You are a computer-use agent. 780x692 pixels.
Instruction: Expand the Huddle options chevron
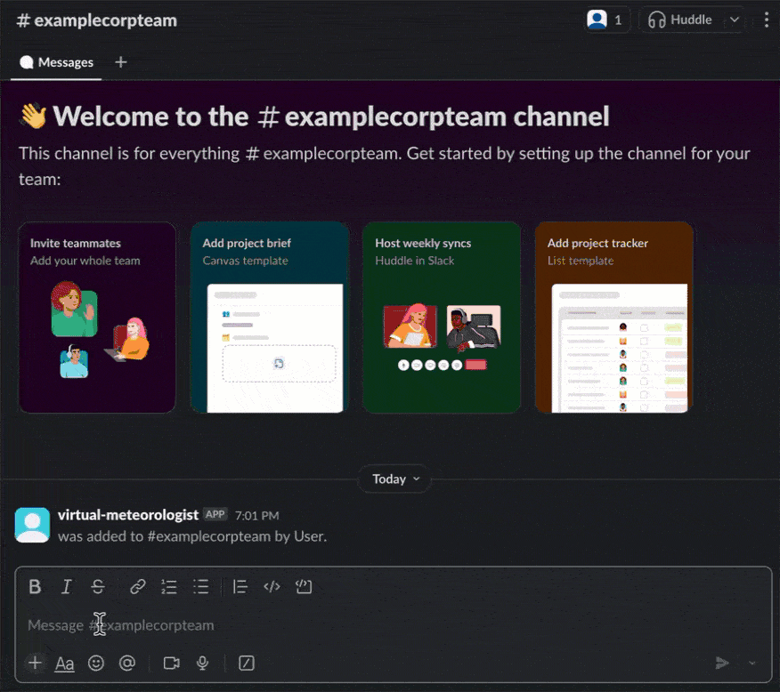point(735,19)
